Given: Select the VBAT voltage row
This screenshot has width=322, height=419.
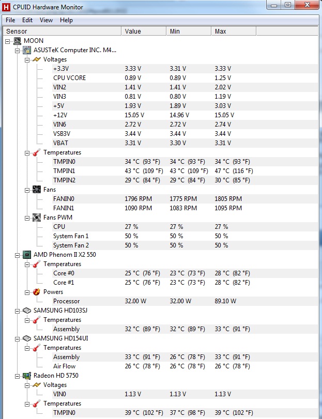Looking at the screenshot, I should (x=185, y=143).
